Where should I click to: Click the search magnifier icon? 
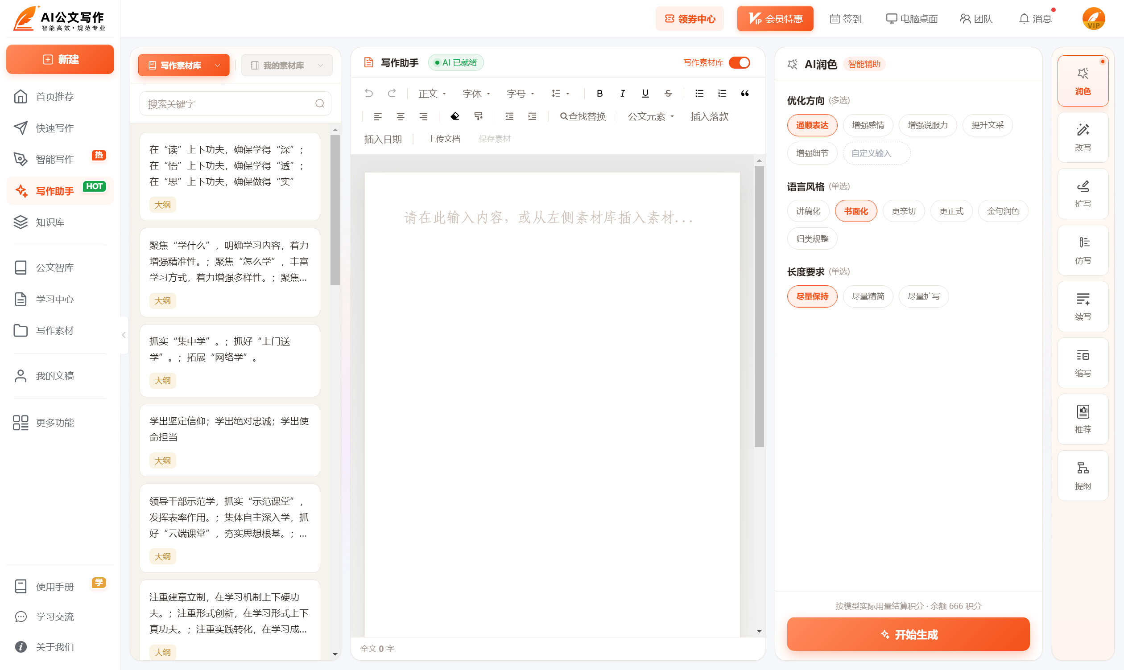(320, 104)
